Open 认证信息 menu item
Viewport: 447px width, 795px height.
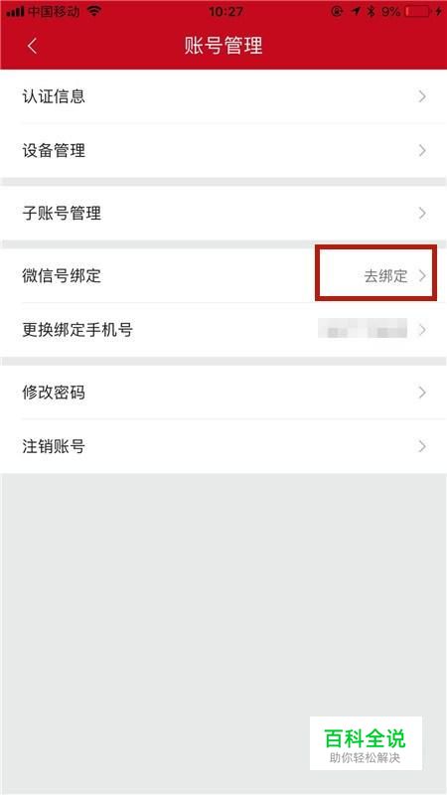pyautogui.click(x=223, y=96)
